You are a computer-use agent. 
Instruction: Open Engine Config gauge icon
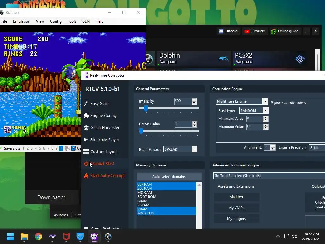pyautogui.click(x=86, y=116)
